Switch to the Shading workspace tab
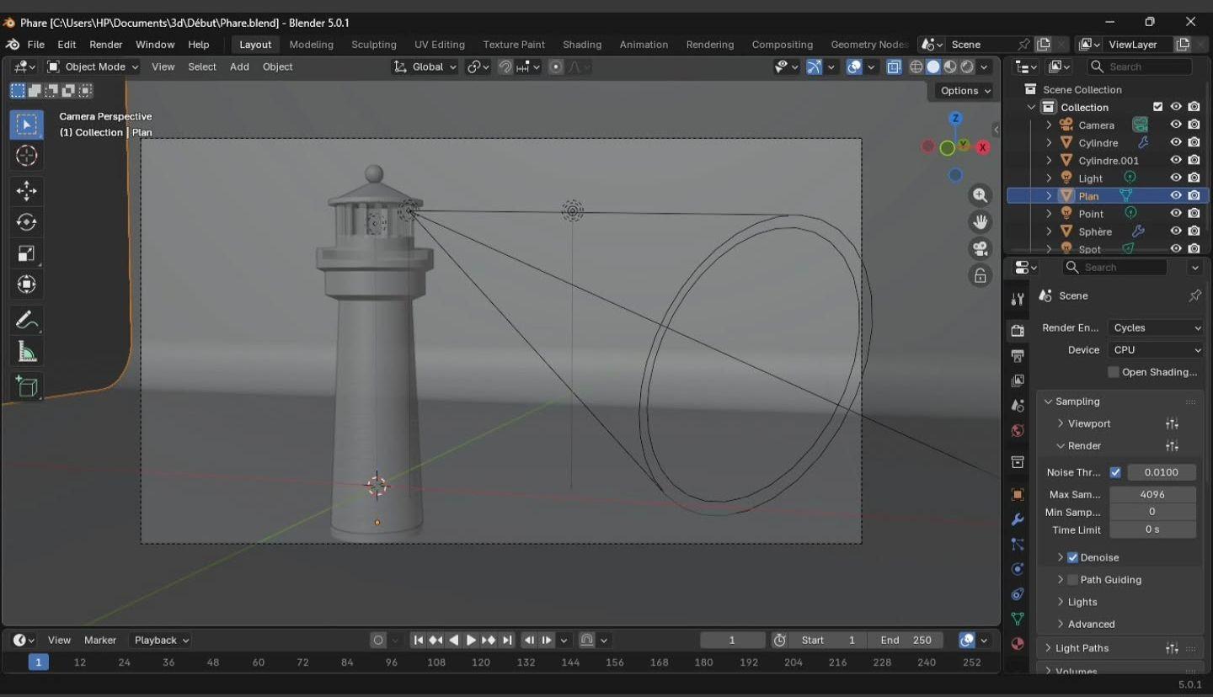This screenshot has height=697, width=1213. [581, 45]
